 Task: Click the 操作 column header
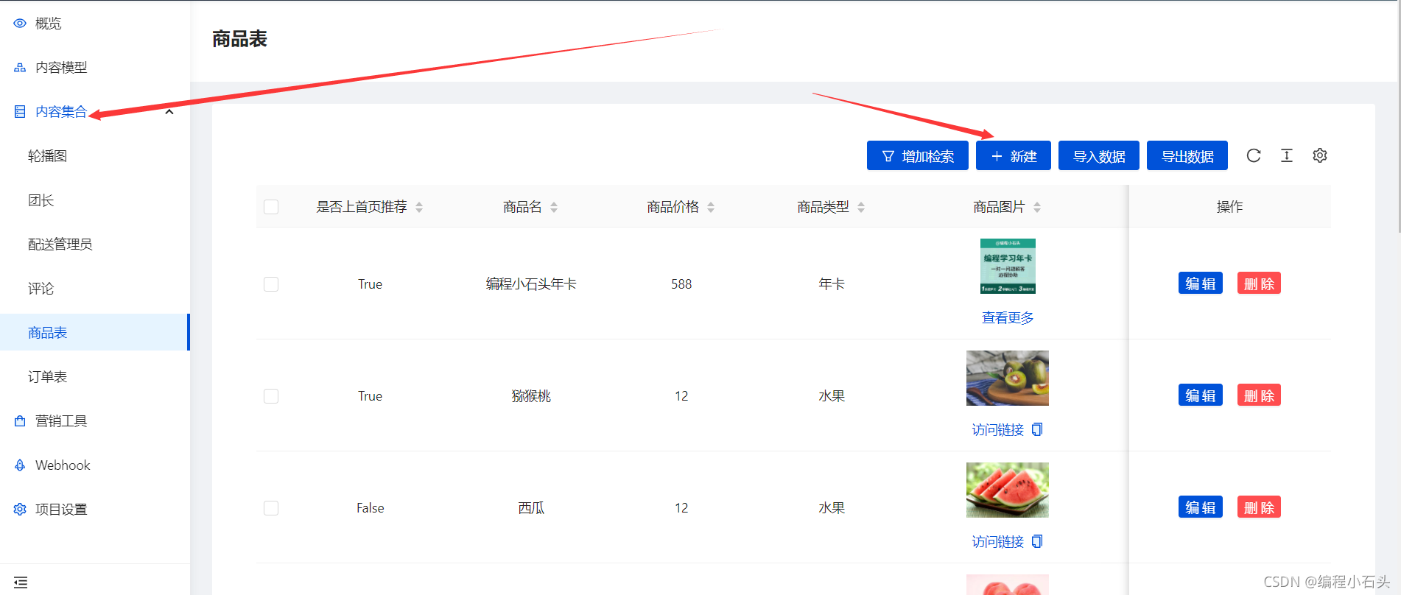pos(1229,207)
